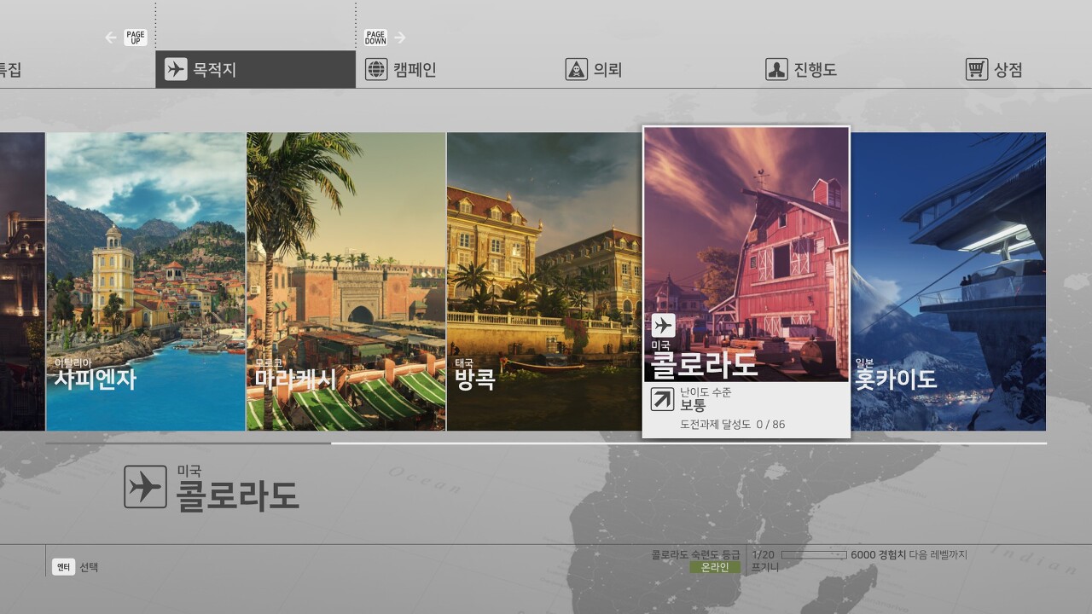
Task: Select the 방콕 Thailand destination card
Action: pos(544,281)
